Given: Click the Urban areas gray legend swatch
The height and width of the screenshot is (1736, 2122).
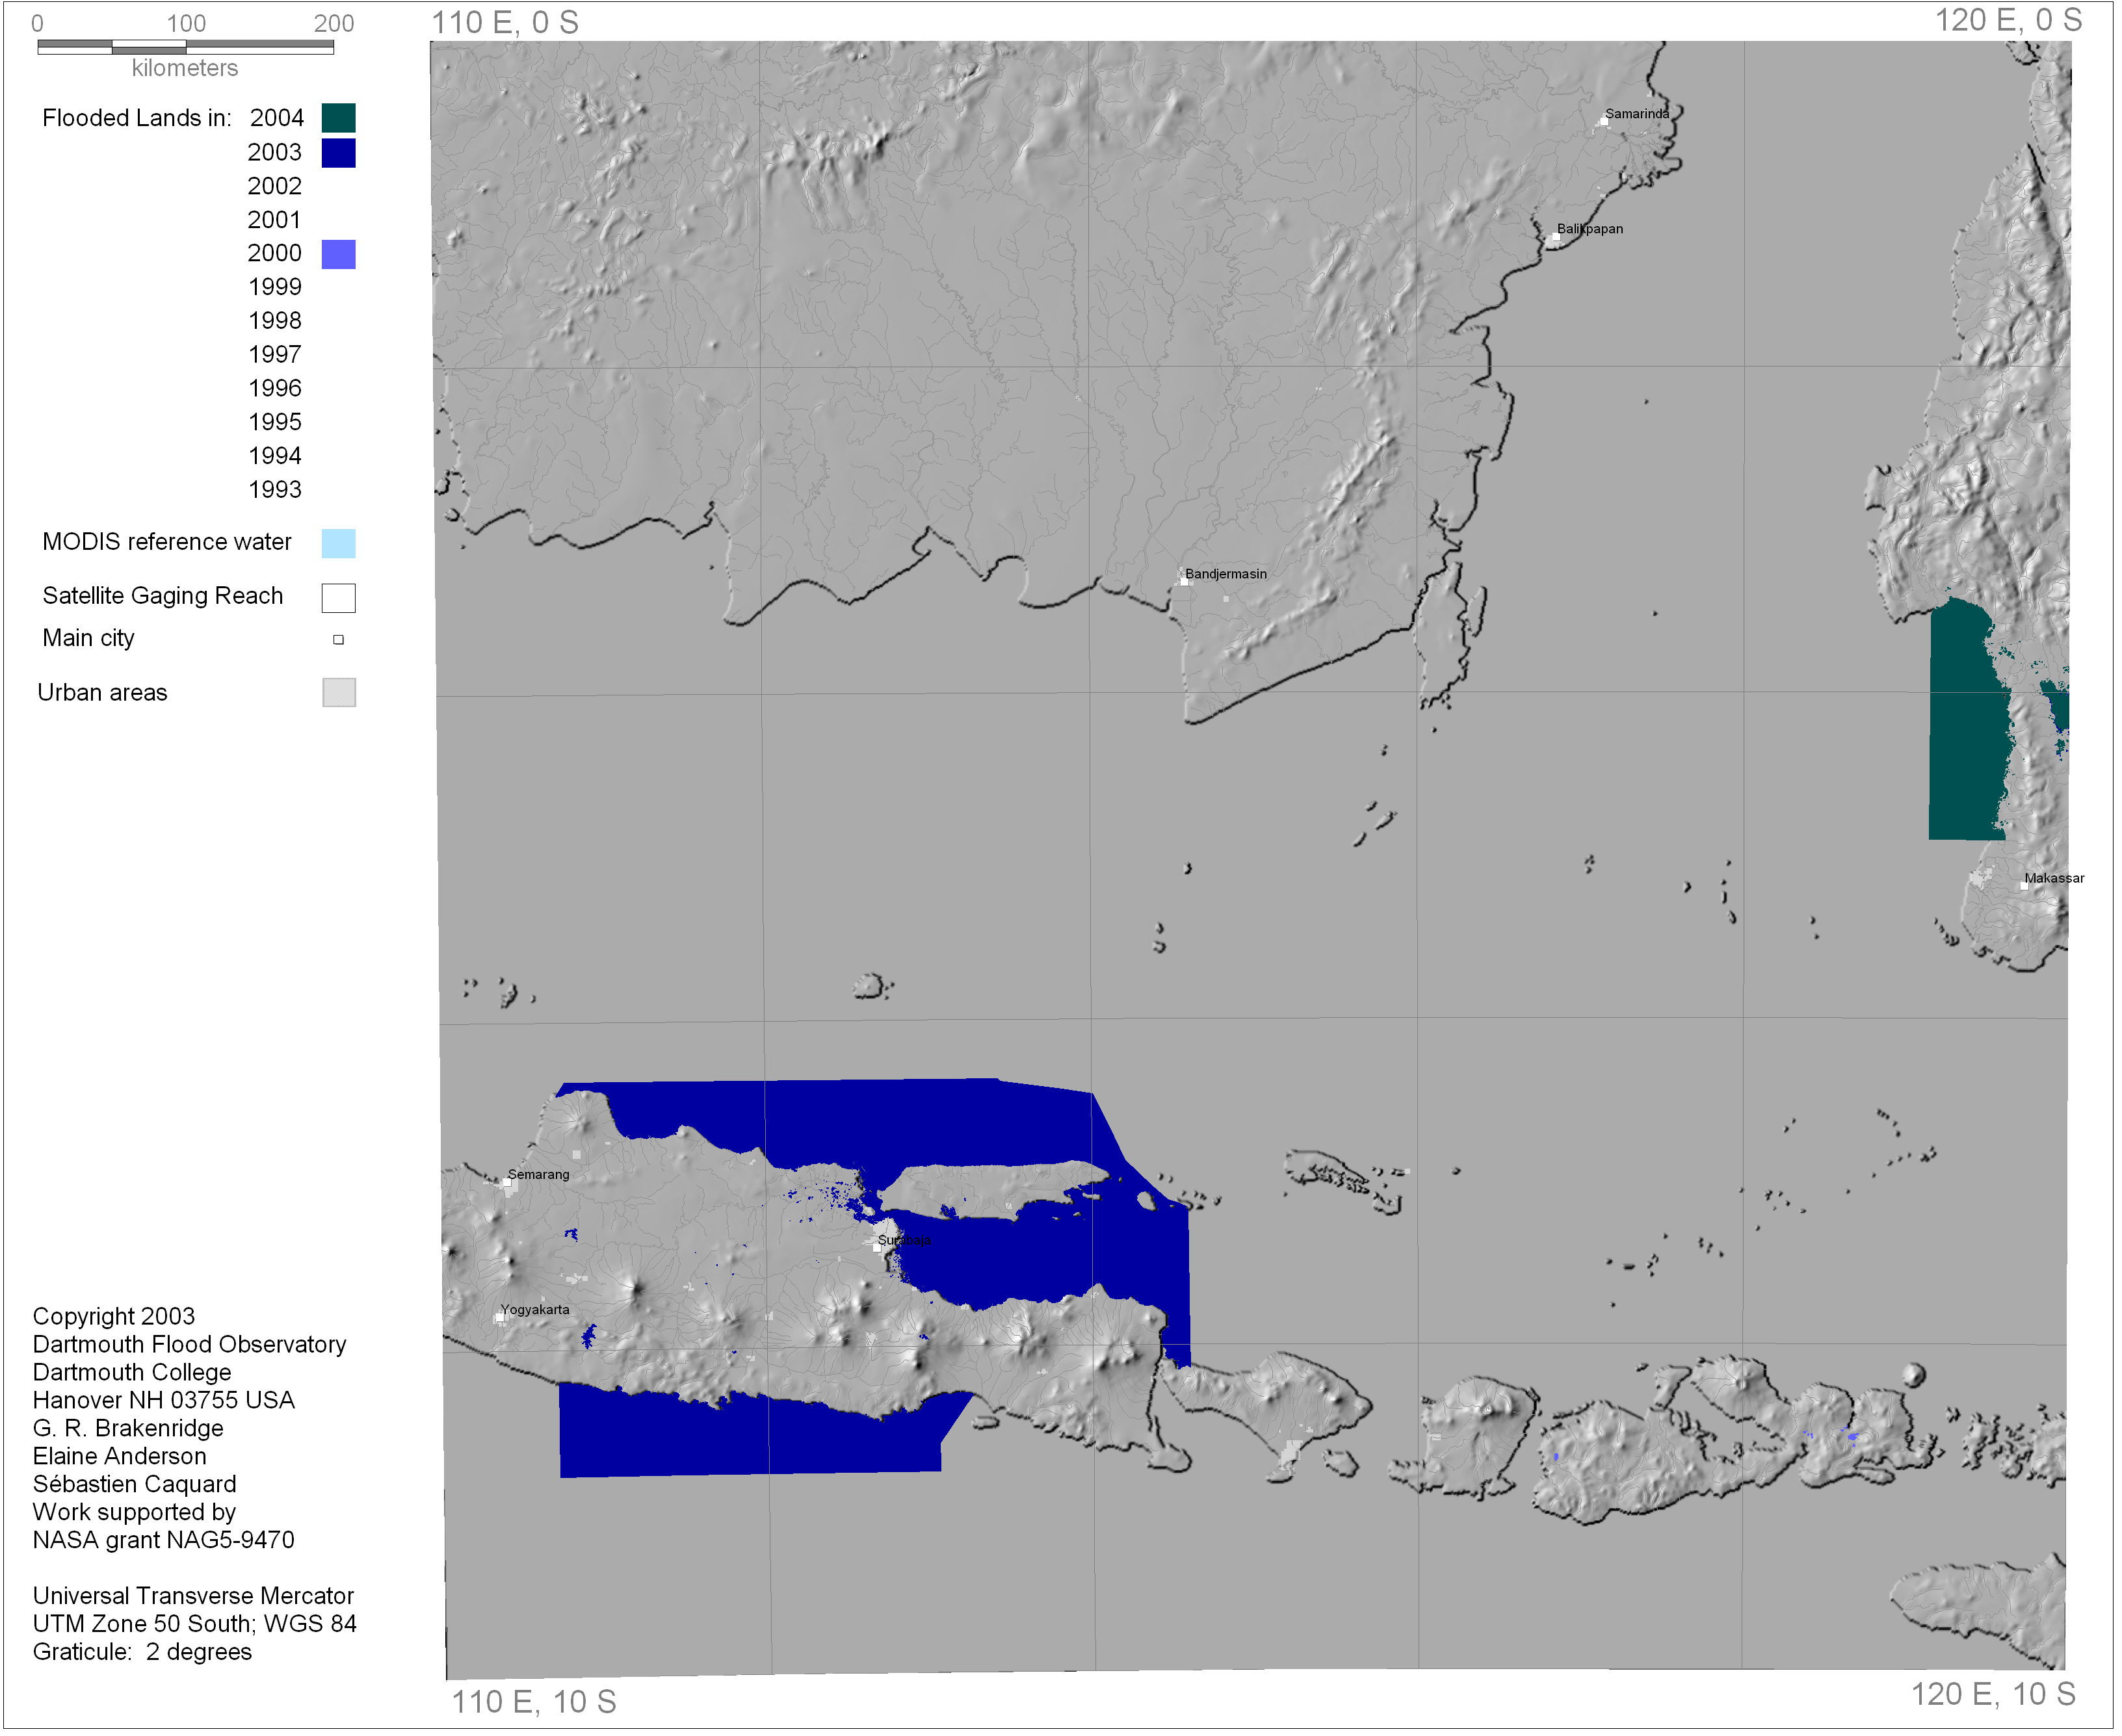Looking at the screenshot, I should coord(339,694).
